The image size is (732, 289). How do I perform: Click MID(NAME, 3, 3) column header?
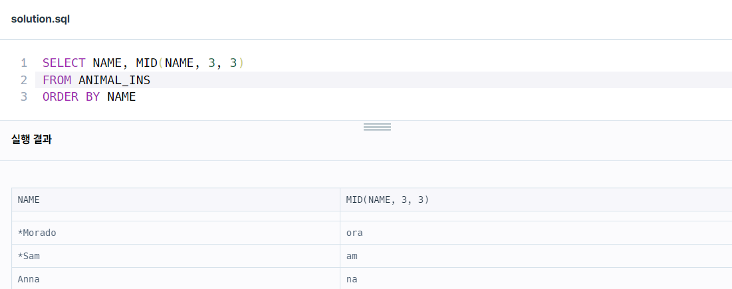coord(536,200)
